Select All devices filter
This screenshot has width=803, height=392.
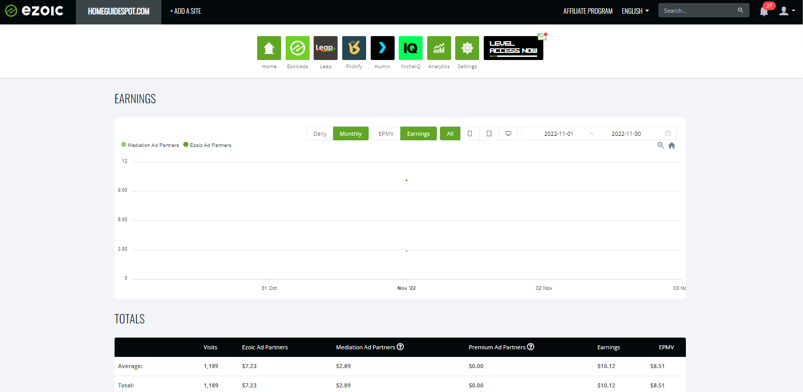(450, 134)
